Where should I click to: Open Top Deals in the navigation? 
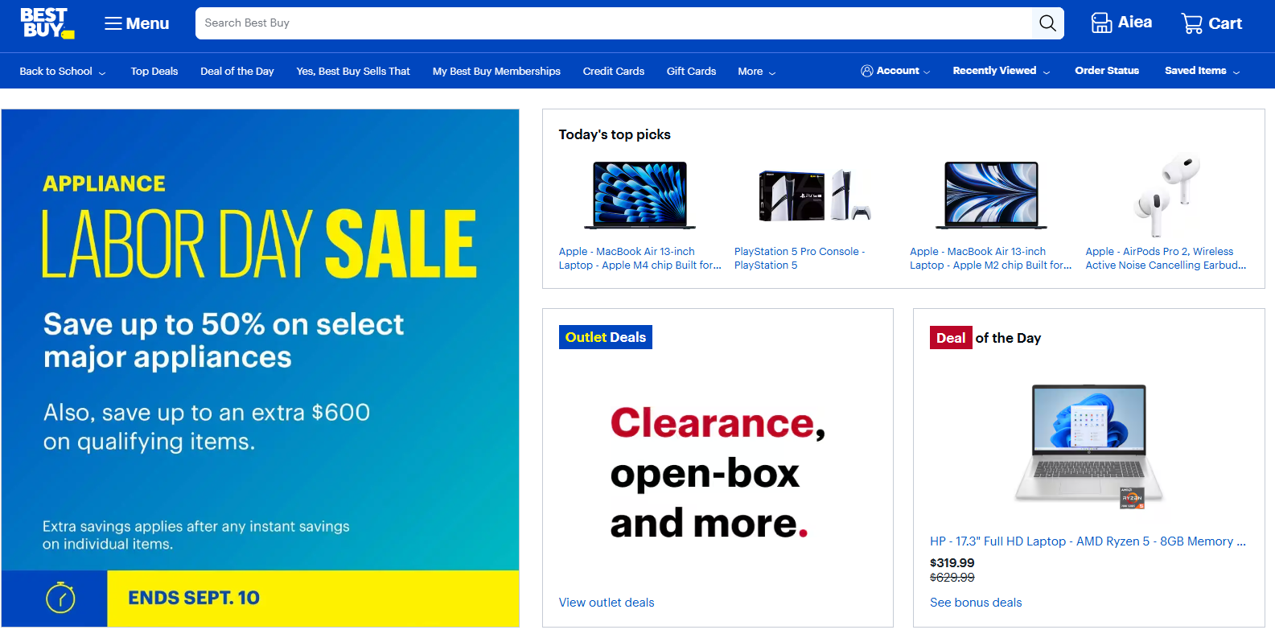tap(154, 71)
